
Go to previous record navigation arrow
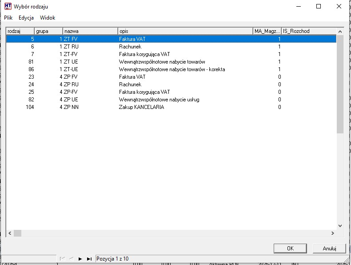[71, 258]
